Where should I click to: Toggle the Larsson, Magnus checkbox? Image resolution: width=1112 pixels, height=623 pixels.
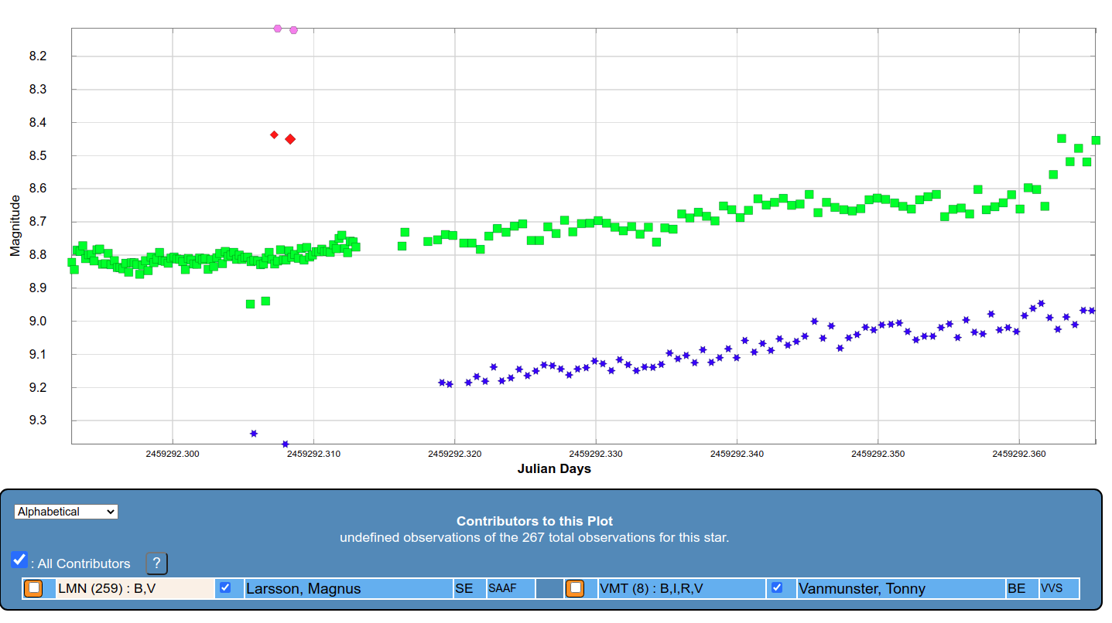pyautogui.click(x=225, y=587)
